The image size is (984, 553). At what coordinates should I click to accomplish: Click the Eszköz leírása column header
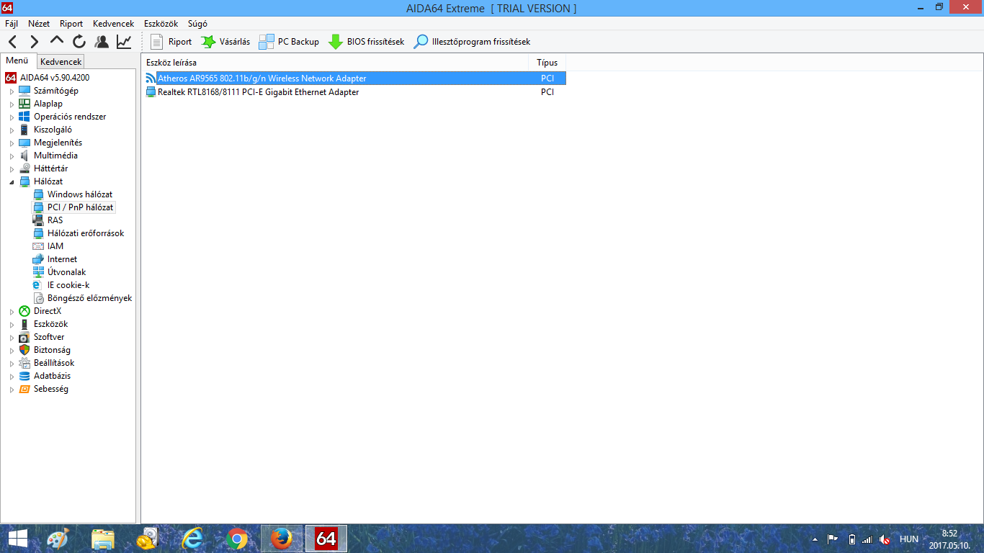coord(335,63)
